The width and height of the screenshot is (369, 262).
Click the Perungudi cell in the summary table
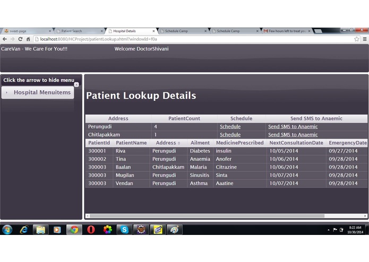118,127
